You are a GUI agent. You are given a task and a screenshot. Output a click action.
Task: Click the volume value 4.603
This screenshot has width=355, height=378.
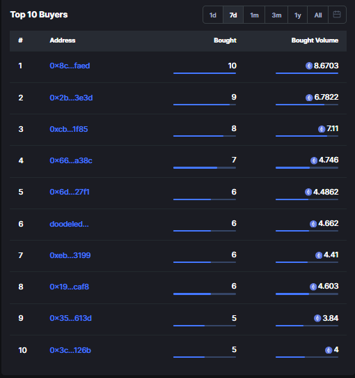[x=329, y=286]
